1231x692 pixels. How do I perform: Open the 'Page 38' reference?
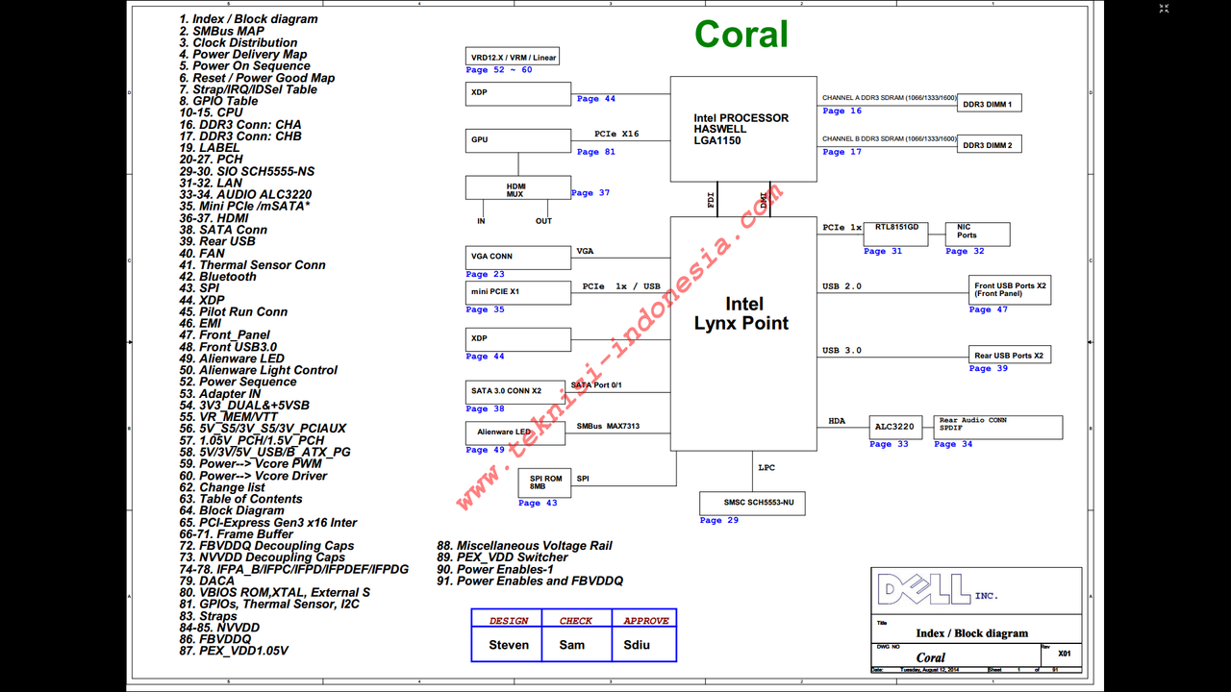pos(485,408)
